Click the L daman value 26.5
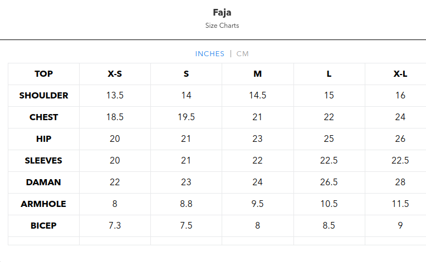Screen dimensions: 426x262 [329, 182]
